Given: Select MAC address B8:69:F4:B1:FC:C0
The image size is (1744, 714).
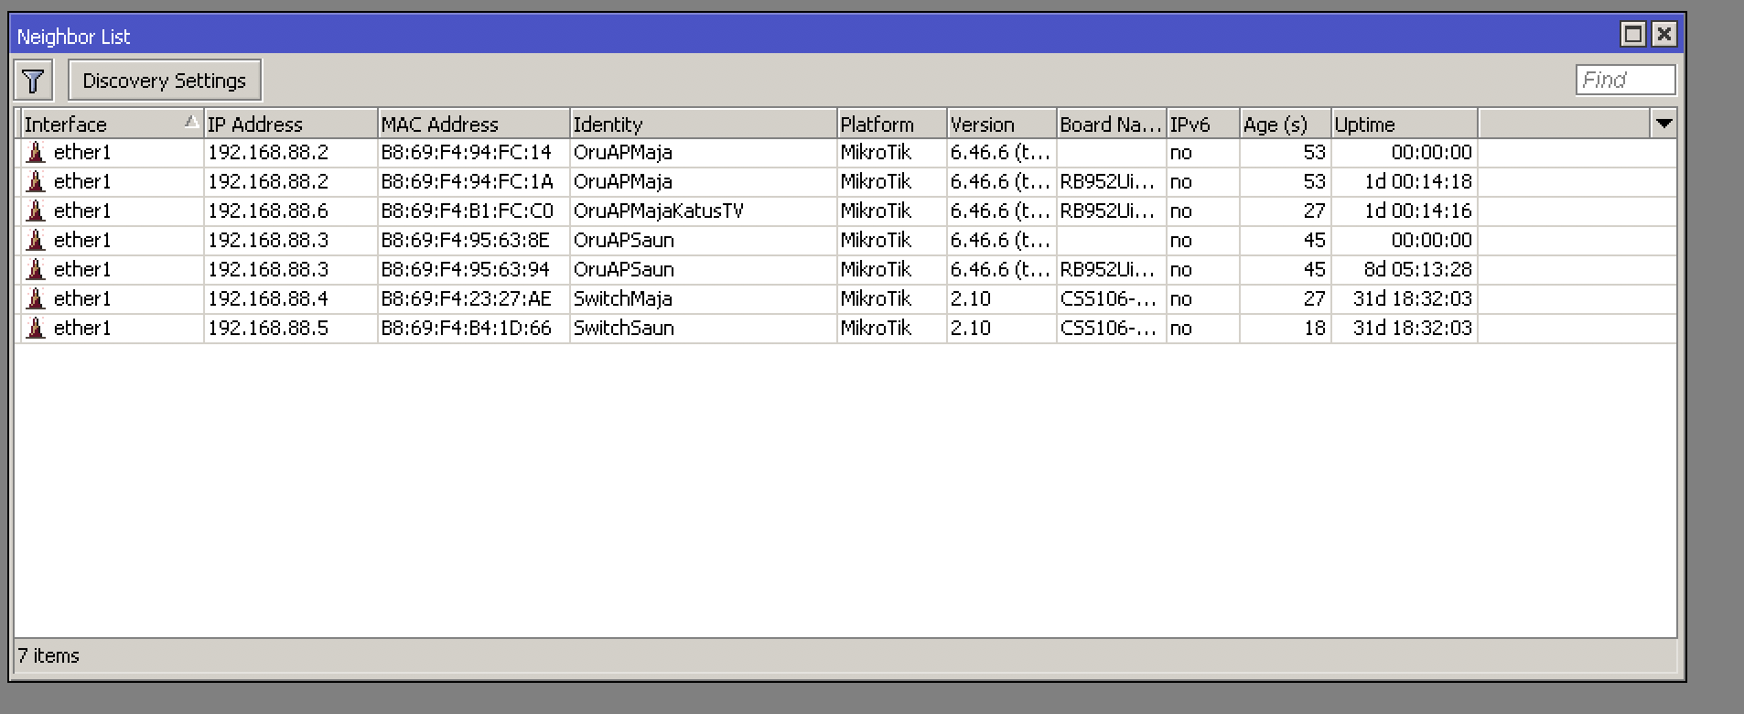Looking at the screenshot, I should (467, 211).
